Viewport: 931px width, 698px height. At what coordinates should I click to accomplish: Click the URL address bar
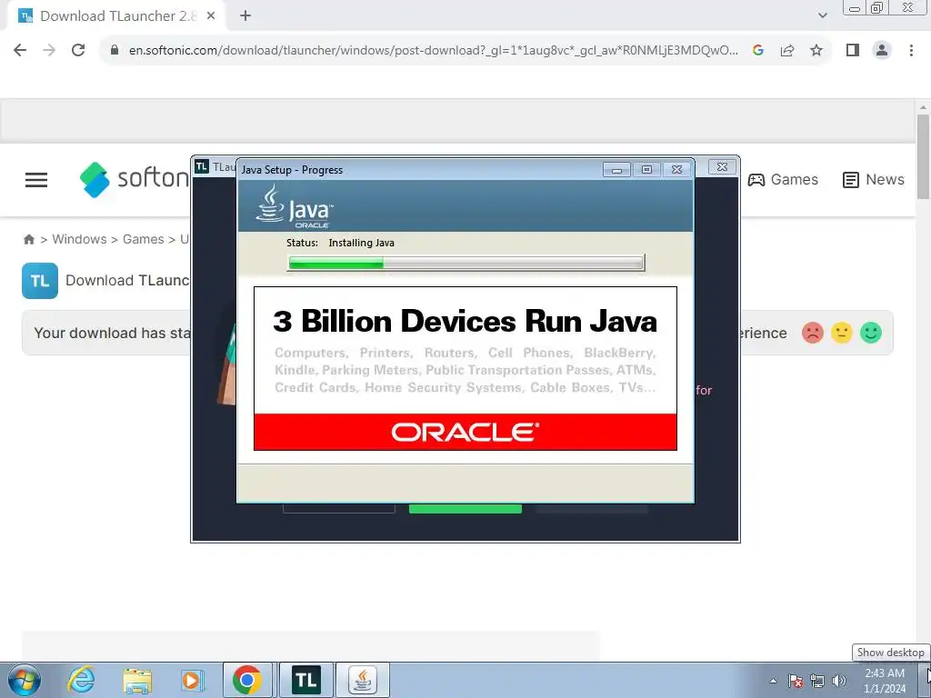(x=434, y=51)
